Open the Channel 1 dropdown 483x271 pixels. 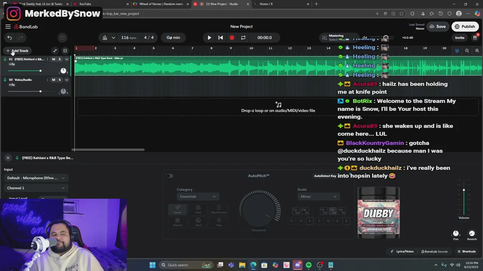pyautogui.click(x=35, y=188)
